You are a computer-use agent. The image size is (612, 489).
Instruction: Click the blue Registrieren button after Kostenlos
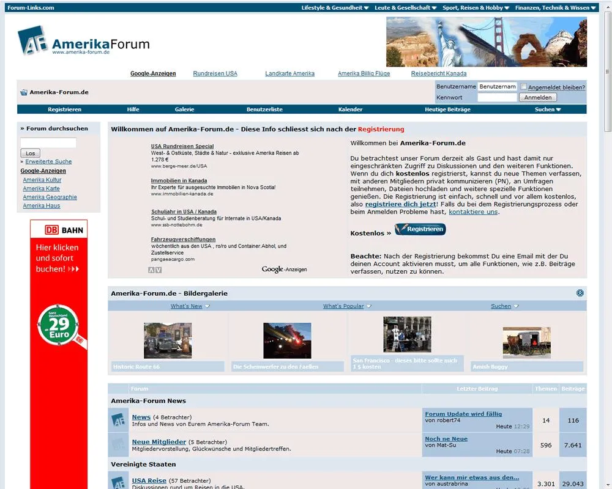pyautogui.click(x=420, y=229)
